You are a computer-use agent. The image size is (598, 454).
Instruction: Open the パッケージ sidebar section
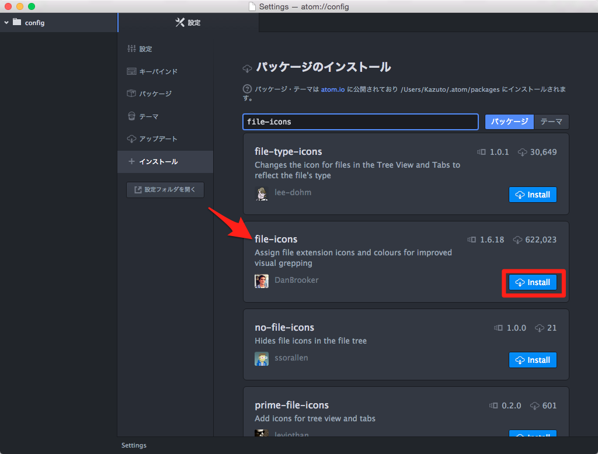[165, 93]
